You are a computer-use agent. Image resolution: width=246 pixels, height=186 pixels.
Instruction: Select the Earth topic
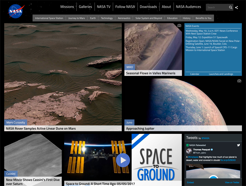[x=93, y=18]
